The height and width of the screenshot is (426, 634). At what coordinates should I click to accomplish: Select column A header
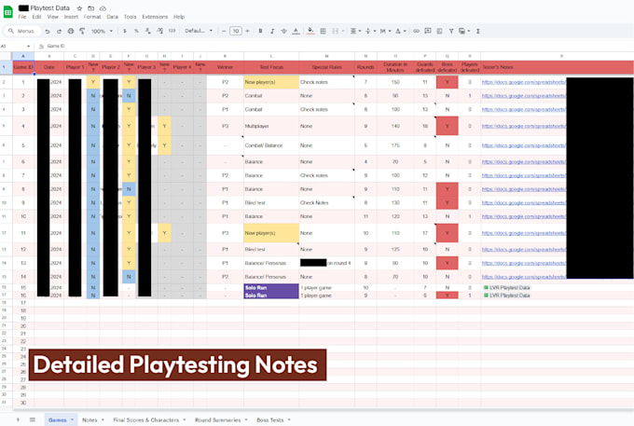(23, 56)
